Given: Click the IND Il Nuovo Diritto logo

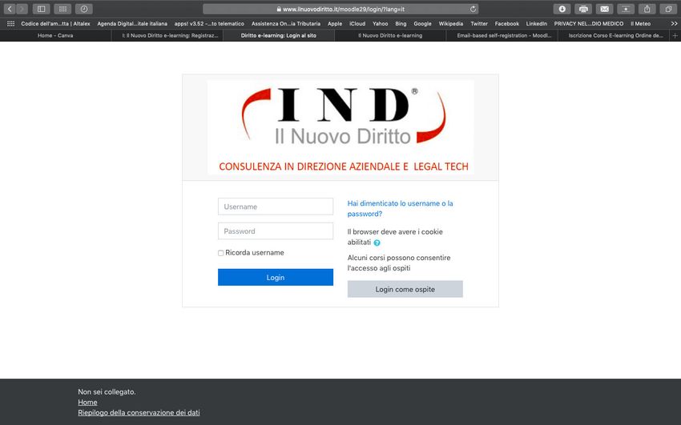Looking at the screenshot, I should pyautogui.click(x=340, y=127).
